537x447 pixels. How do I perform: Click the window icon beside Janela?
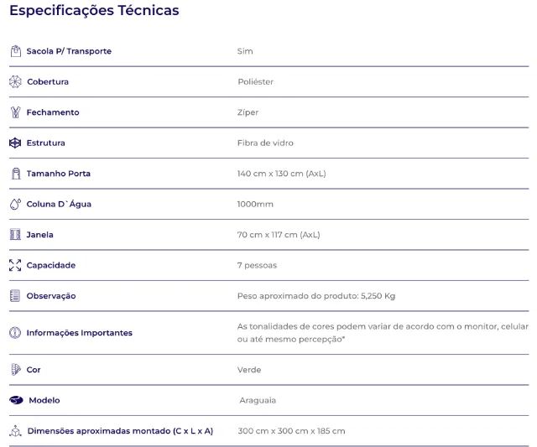pyautogui.click(x=15, y=235)
